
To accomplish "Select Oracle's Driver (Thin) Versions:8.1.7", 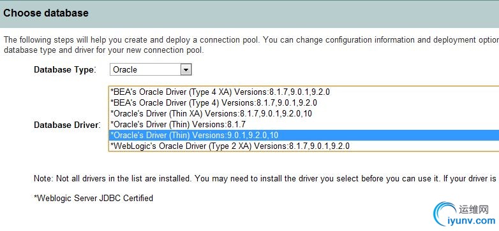I will click(x=304, y=124).
